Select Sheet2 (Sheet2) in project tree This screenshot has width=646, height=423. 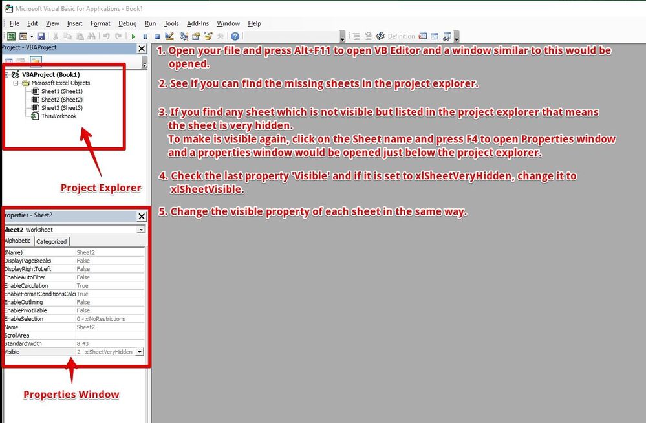click(62, 100)
